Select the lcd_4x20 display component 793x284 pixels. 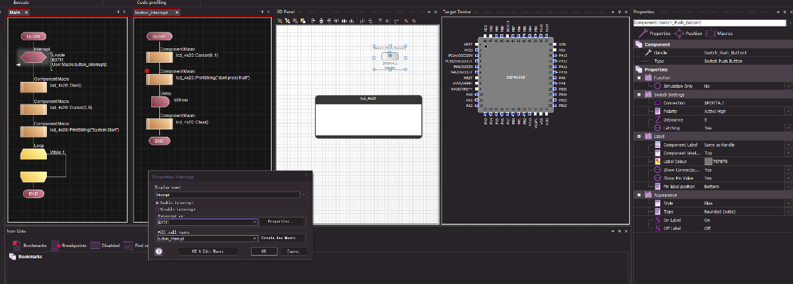[368, 116]
